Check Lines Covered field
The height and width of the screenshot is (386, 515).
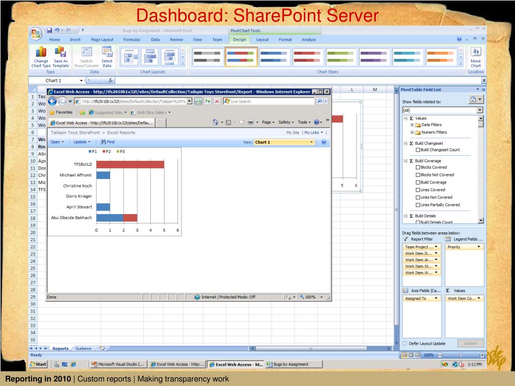(x=418, y=190)
